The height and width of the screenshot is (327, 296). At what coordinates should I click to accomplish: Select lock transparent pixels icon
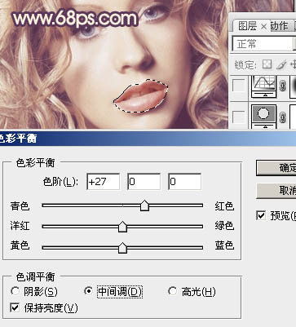tap(267, 64)
